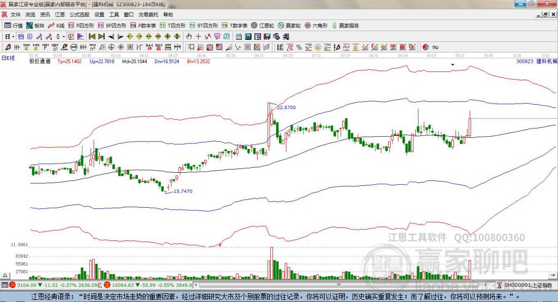The image size is (558, 302).
Task: Expand the candlestick style dropdown arrow
Action: tap(64, 37)
